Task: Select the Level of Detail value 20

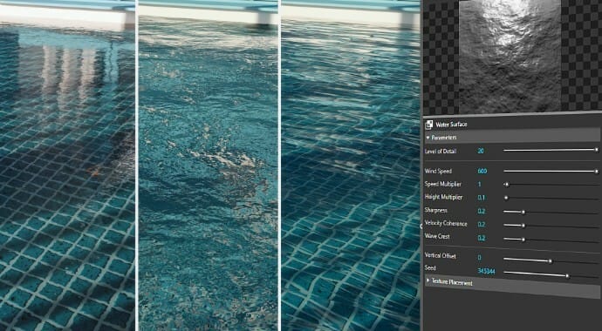Action: 481,151
